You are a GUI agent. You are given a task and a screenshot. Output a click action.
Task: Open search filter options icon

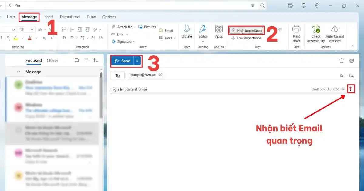(x=253, y=5)
